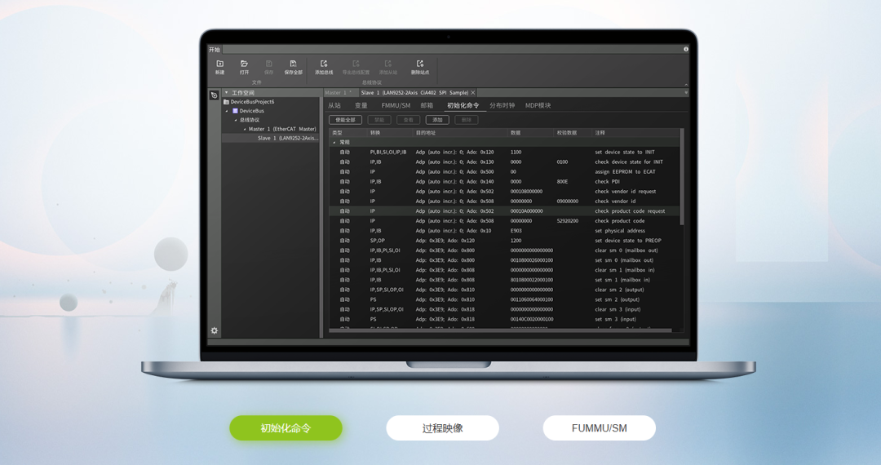The height and width of the screenshot is (465, 881).
Task: Switch to the 分布时钟 tab
Action: 502,105
